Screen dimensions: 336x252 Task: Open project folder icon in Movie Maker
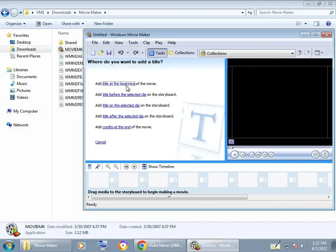click(101, 53)
